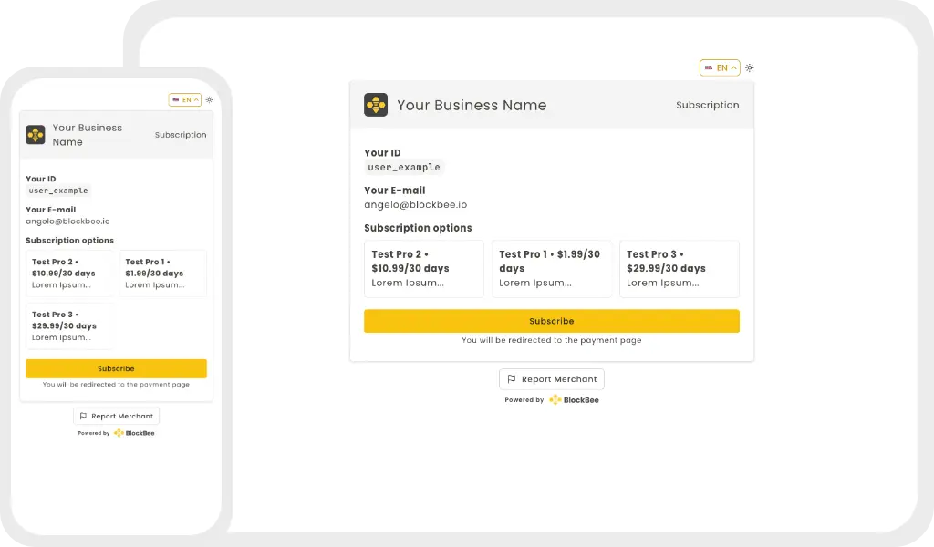
Task: Switch to the Subscription tab
Action: click(707, 105)
